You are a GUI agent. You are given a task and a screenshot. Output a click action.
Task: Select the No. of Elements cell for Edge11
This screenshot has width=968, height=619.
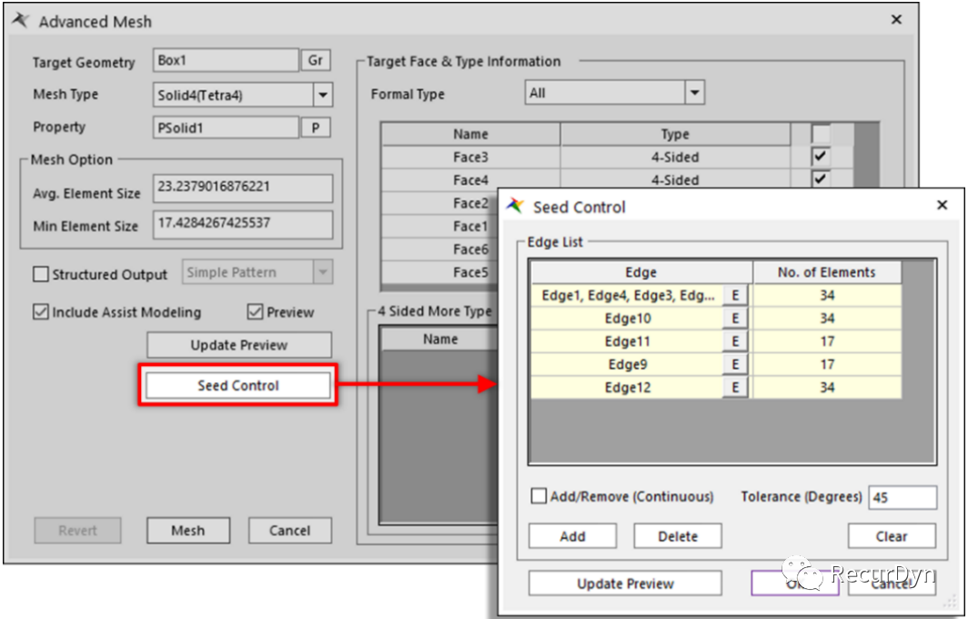(826, 341)
